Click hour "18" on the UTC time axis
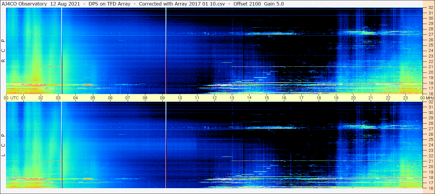Viewport: 435px width, 194px height. (x=319, y=98)
